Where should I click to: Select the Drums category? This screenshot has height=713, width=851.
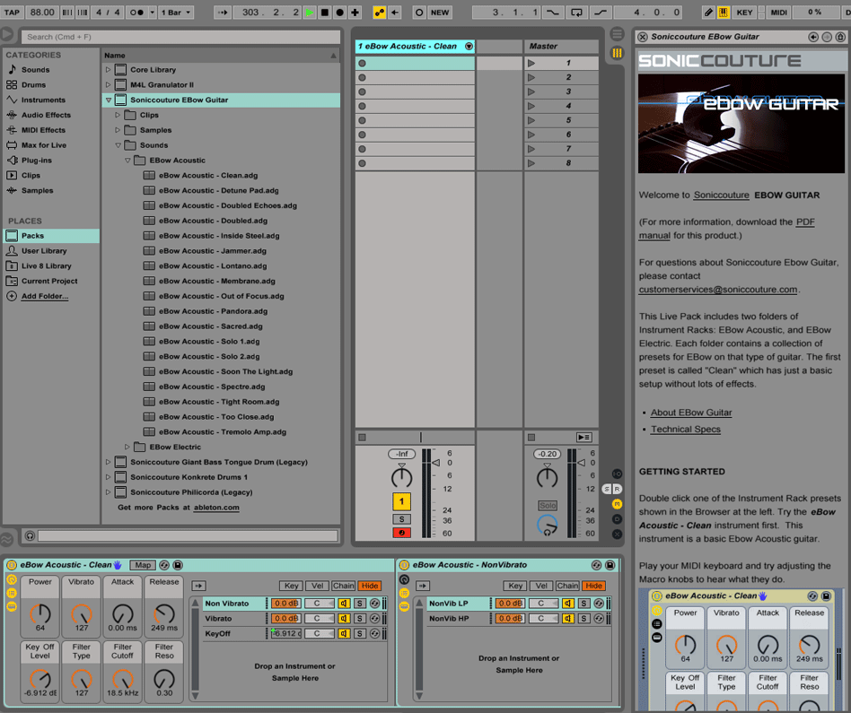[33, 85]
